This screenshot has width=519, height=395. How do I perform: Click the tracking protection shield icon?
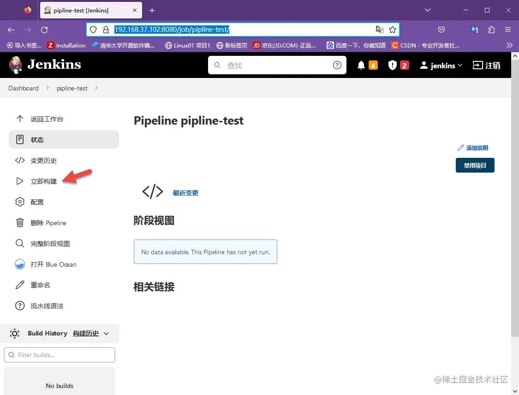pos(93,30)
